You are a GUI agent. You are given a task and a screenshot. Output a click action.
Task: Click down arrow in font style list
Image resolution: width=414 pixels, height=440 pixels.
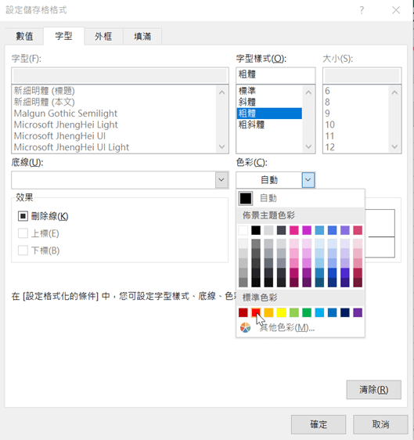click(308, 146)
